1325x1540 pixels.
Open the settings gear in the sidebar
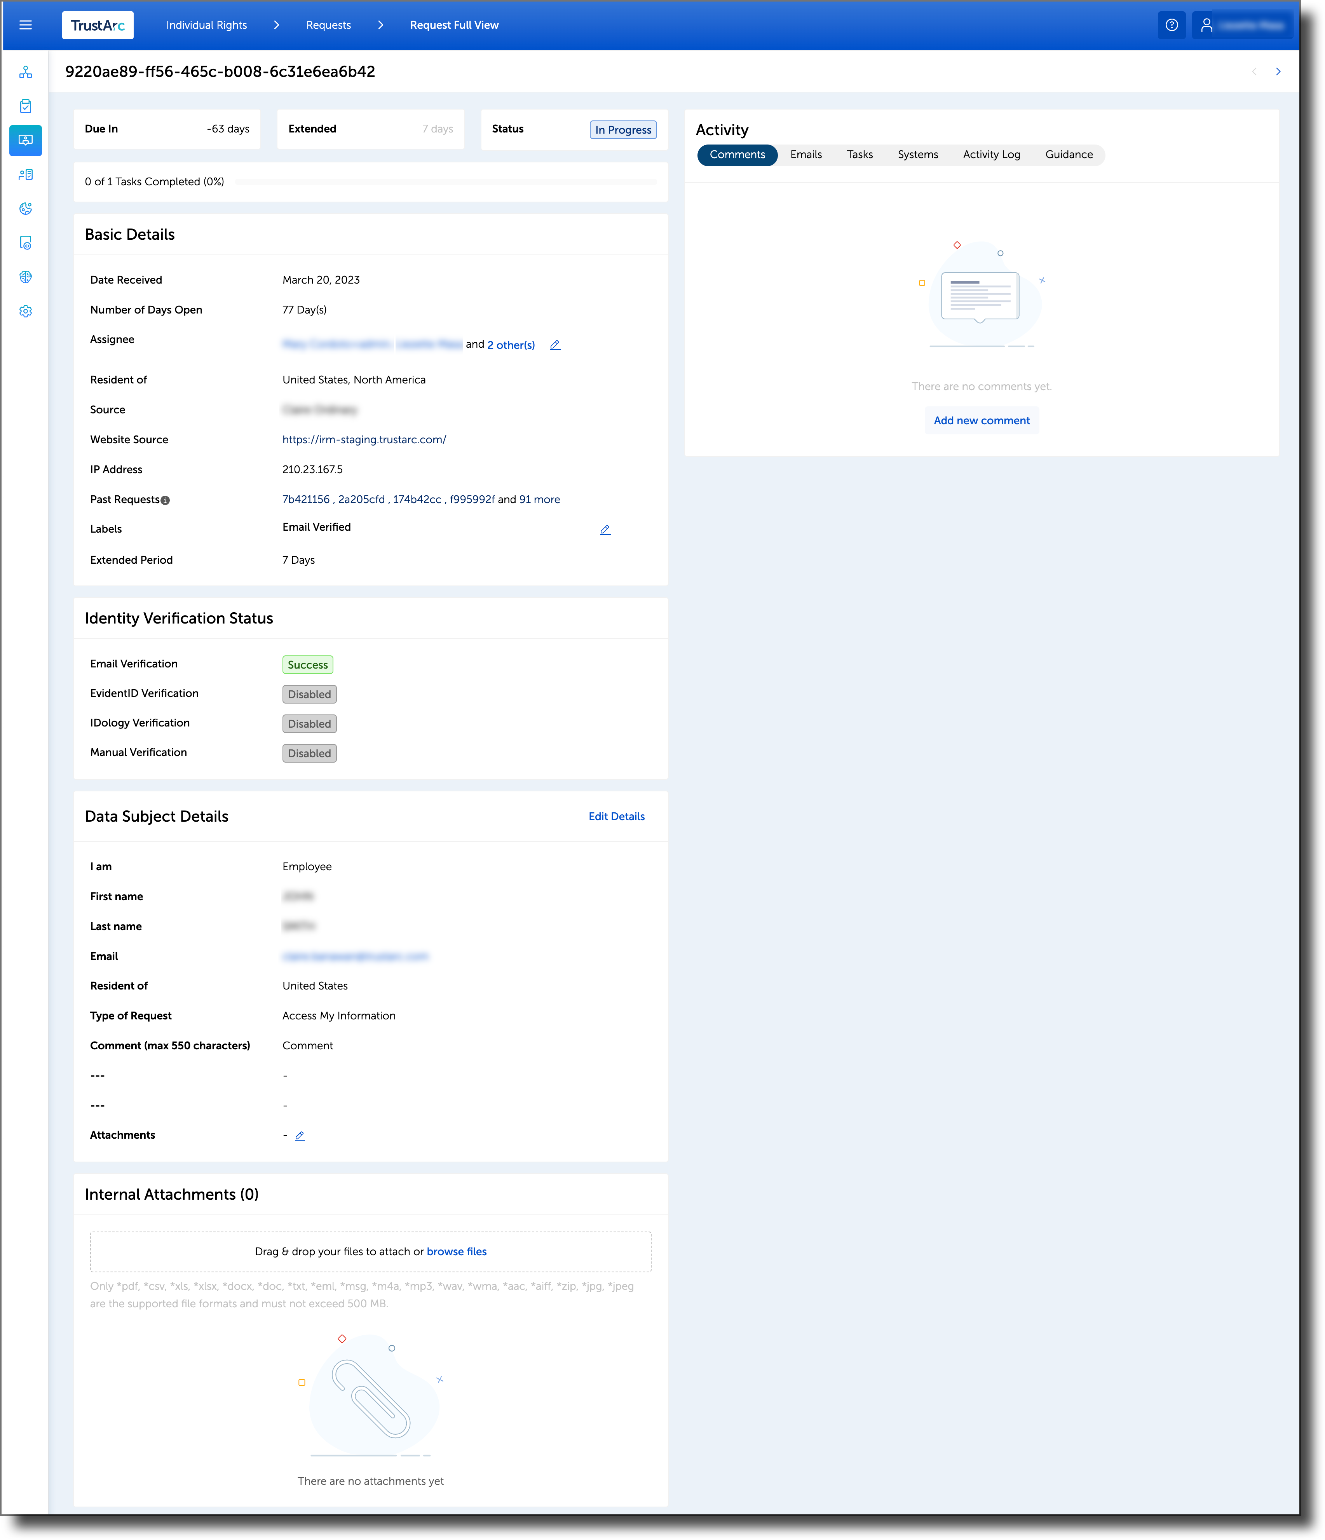pyautogui.click(x=25, y=311)
